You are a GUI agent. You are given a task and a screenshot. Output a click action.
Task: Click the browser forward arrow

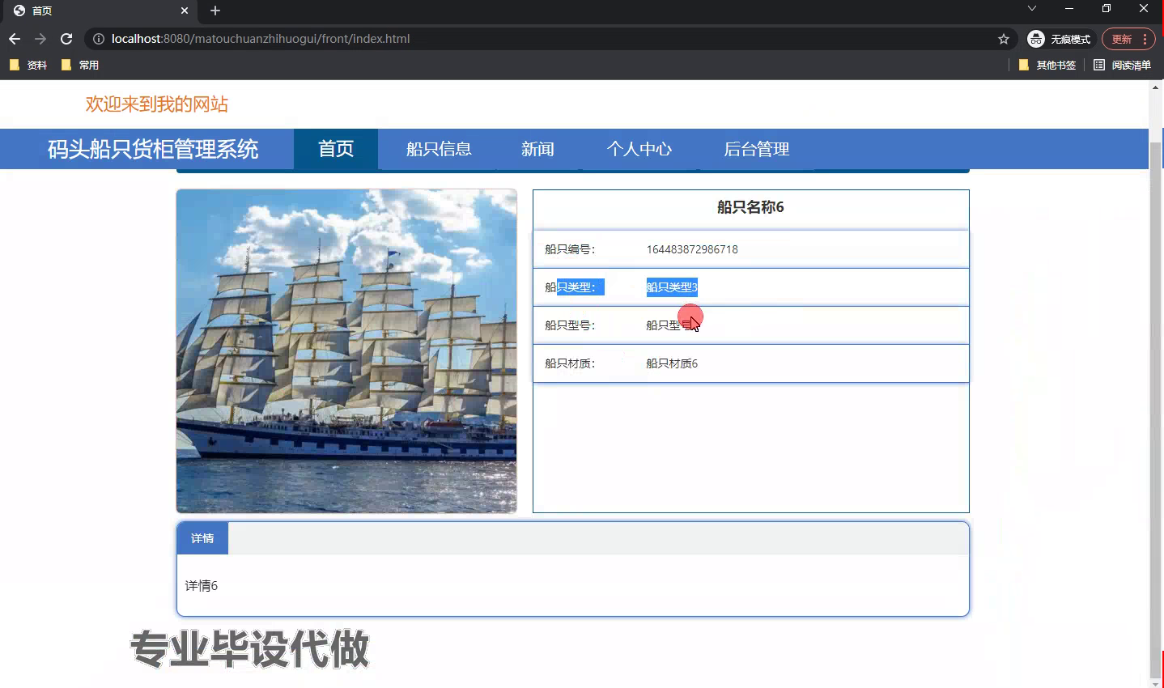coord(40,39)
